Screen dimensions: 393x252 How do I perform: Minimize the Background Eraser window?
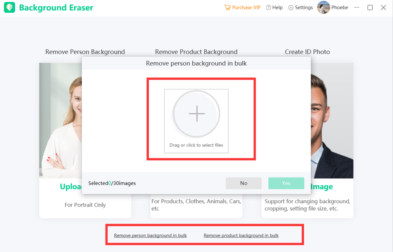[x=357, y=8]
